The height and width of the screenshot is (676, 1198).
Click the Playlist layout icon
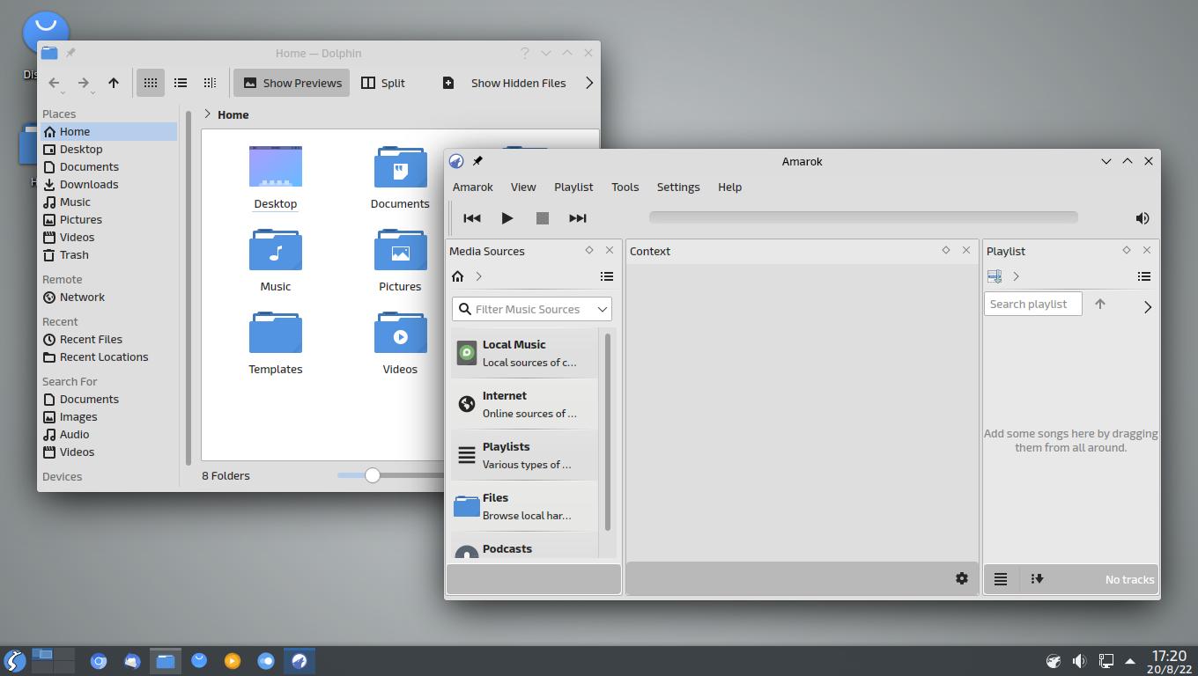(x=995, y=276)
